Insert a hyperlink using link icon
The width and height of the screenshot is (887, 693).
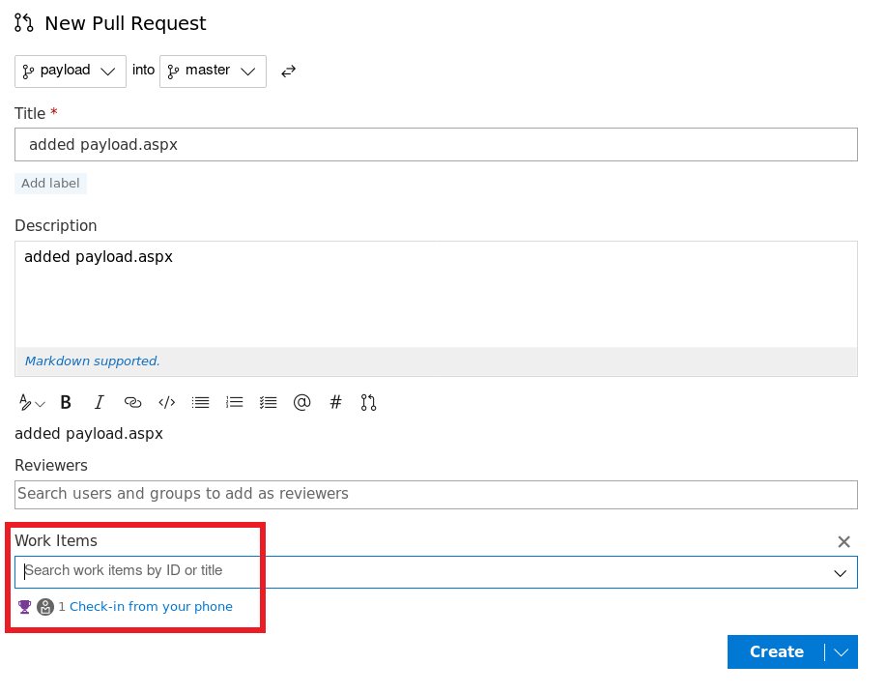[132, 403]
